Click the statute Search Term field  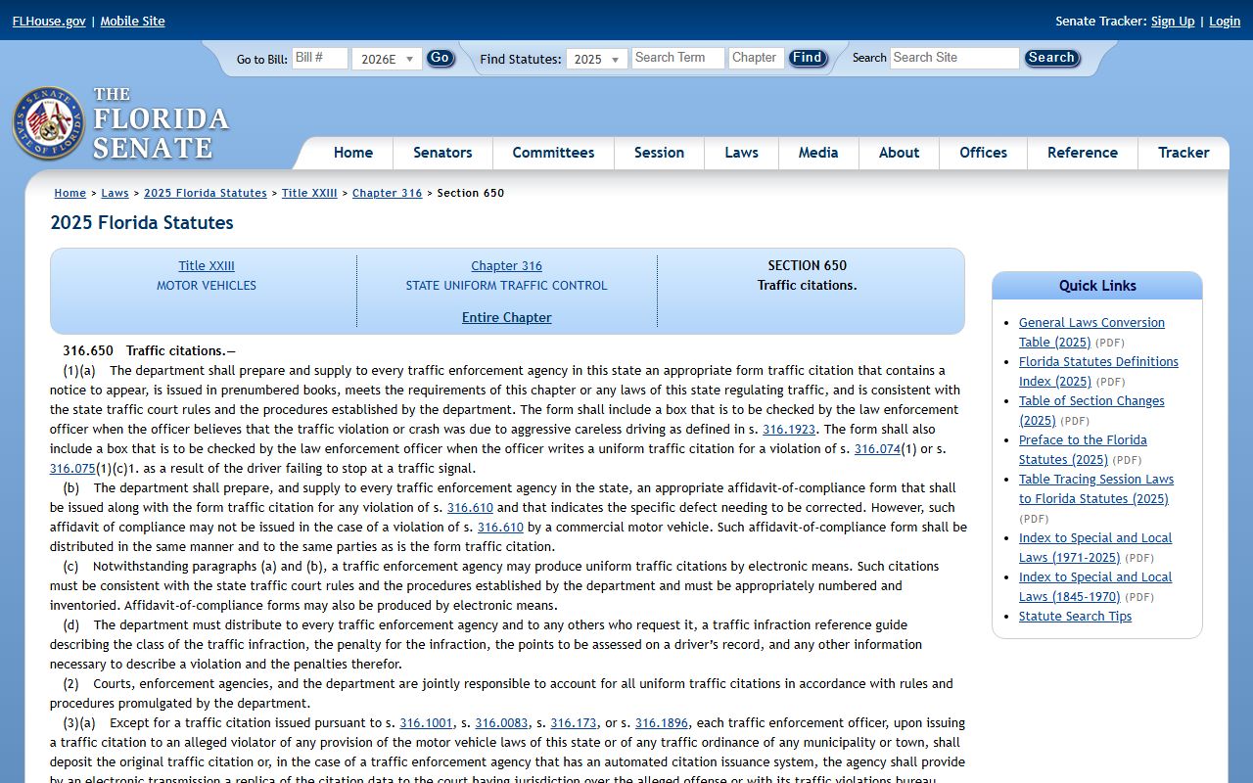click(x=677, y=58)
